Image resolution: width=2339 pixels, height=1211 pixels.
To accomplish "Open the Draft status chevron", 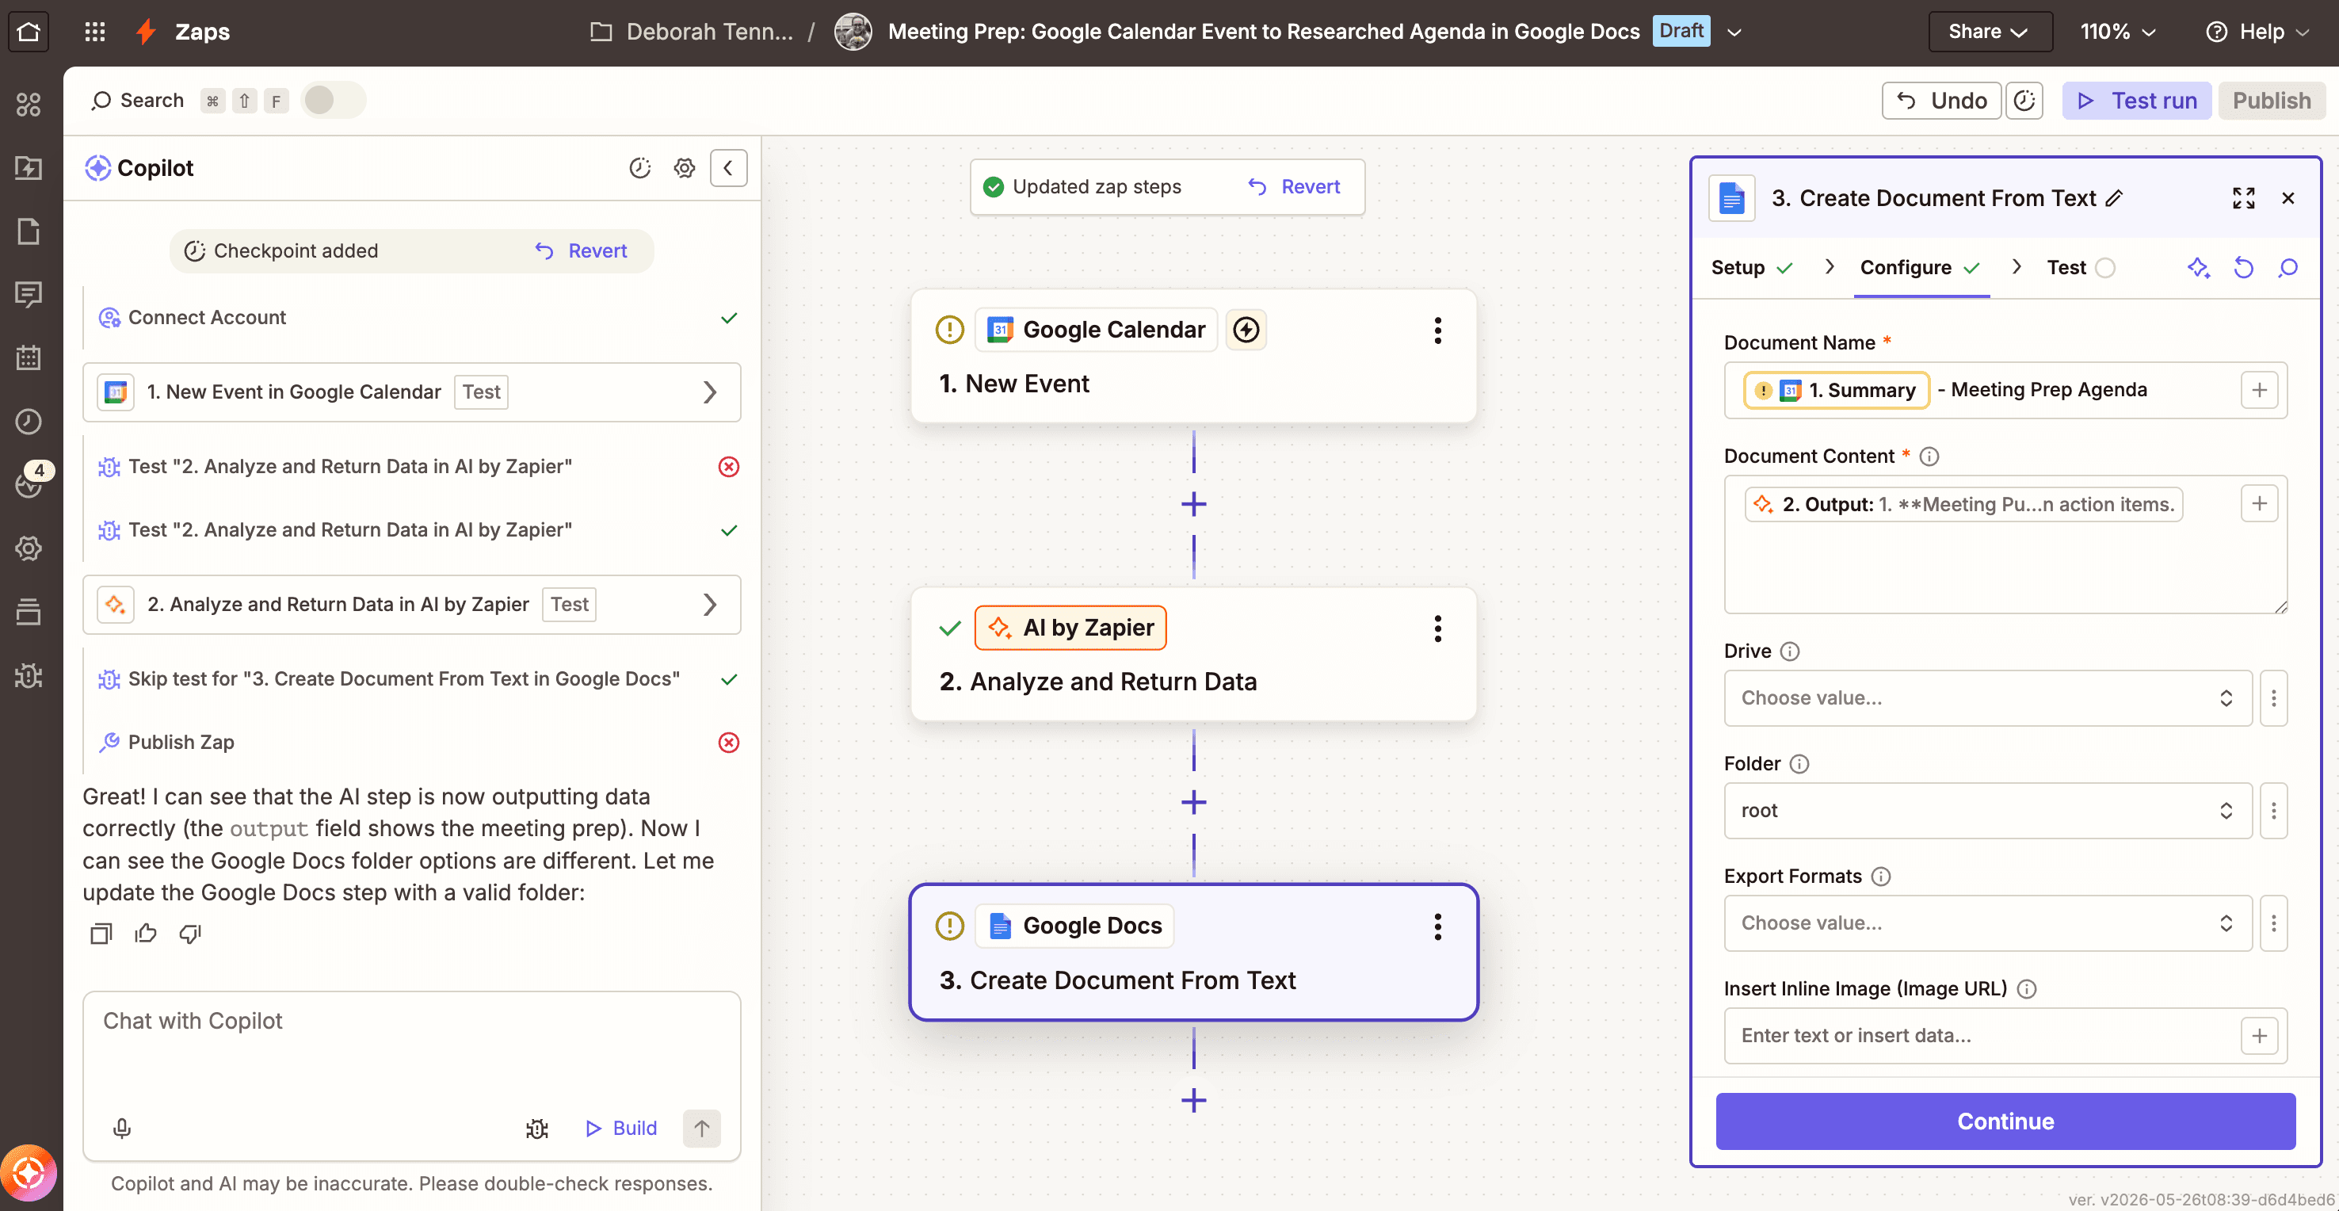I will click(1734, 32).
